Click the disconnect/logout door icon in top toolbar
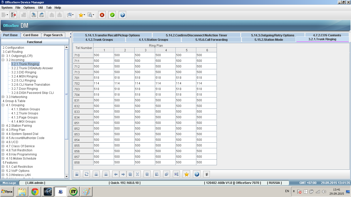 (13, 15)
